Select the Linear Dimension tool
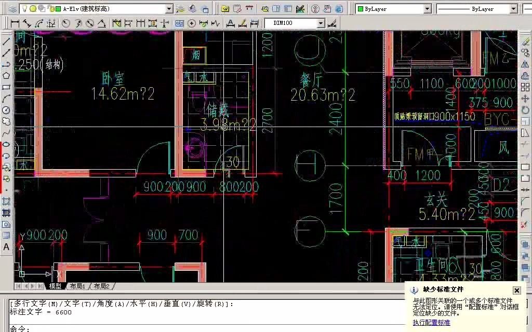This screenshot has height=332, width=532. coord(16,23)
